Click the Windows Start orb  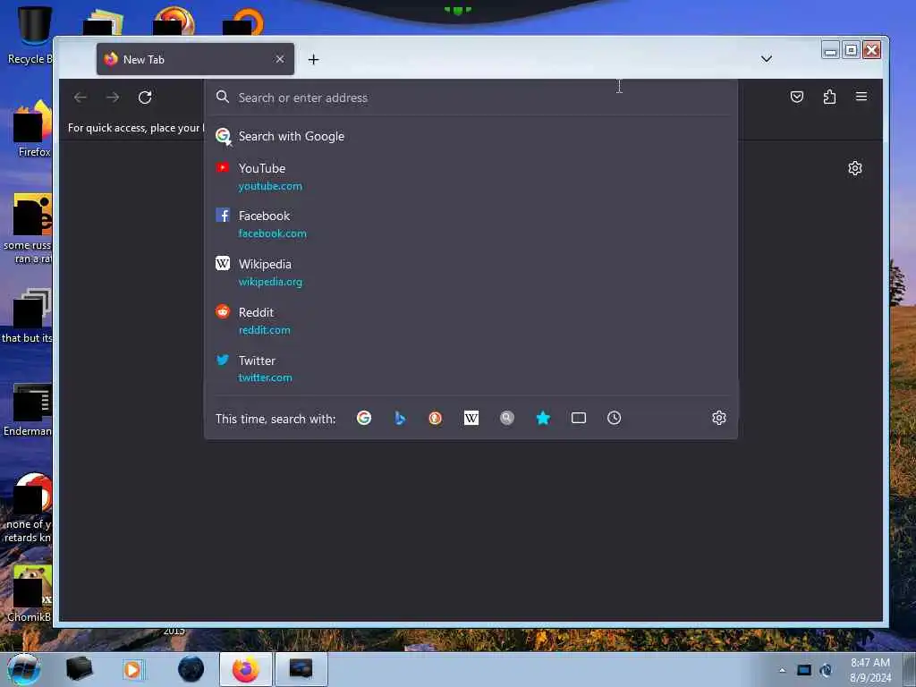pos(24,669)
